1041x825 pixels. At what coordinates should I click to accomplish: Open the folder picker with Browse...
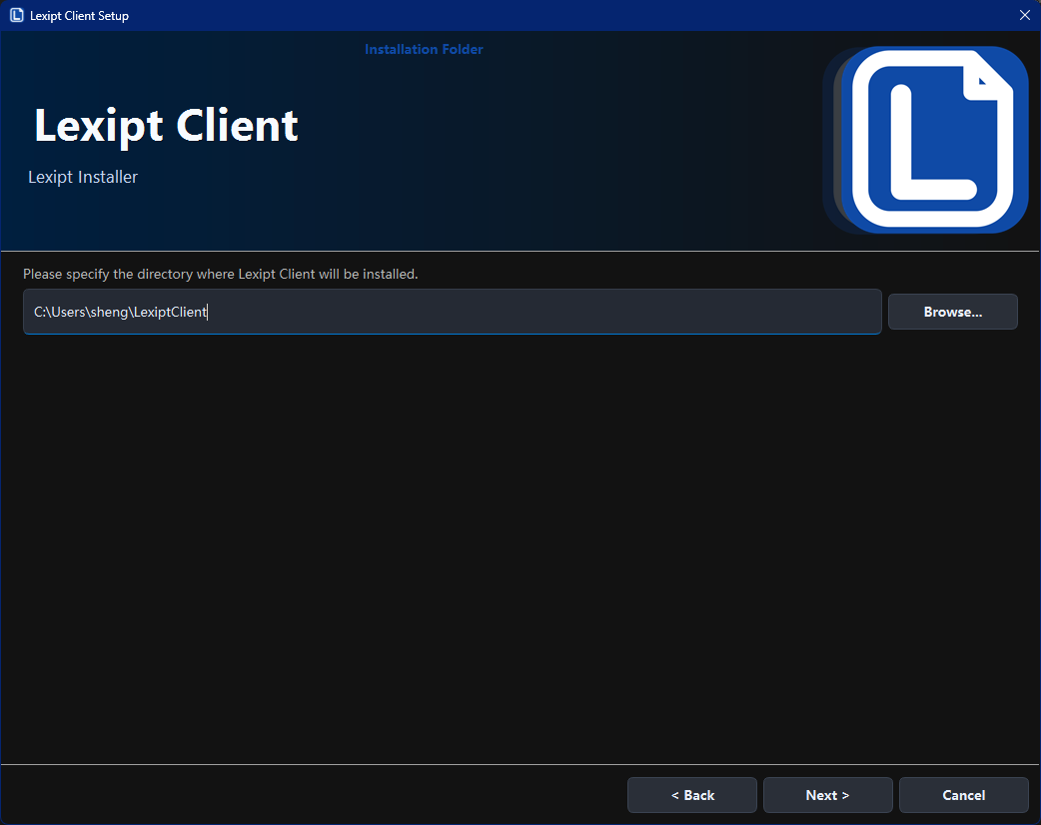click(952, 312)
